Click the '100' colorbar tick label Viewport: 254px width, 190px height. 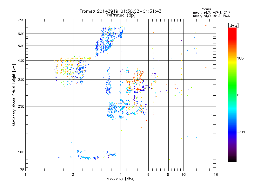pos(240,58)
